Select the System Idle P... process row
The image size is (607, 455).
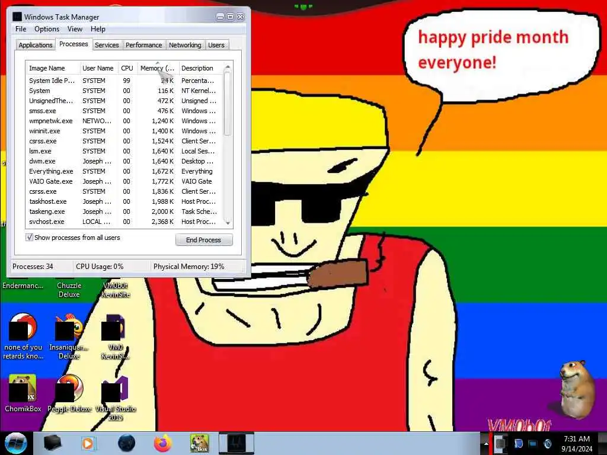124,81
